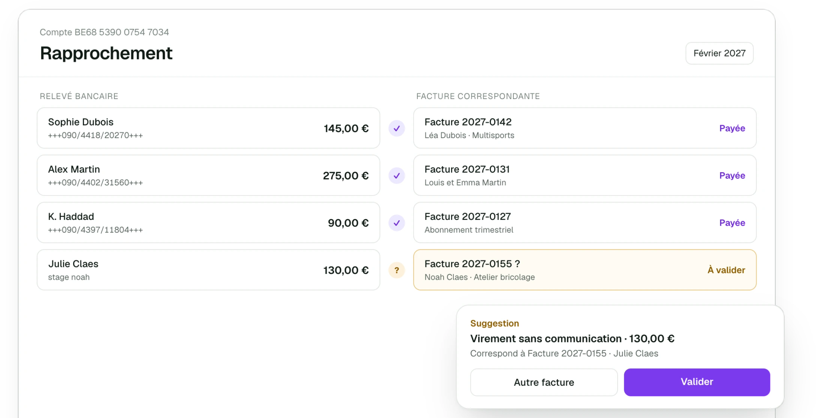
Task: Click 'Virement sans communication · 130,00 €' text
Action: (x=572, y=338)
